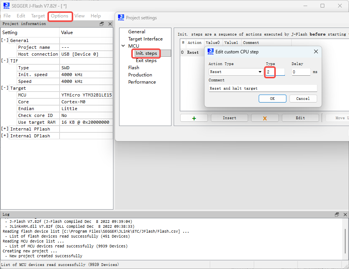This screenshot has width=349, height=269.
Task: Float the Project information panel
Action: pyautogui.click(x=102, y=24)
